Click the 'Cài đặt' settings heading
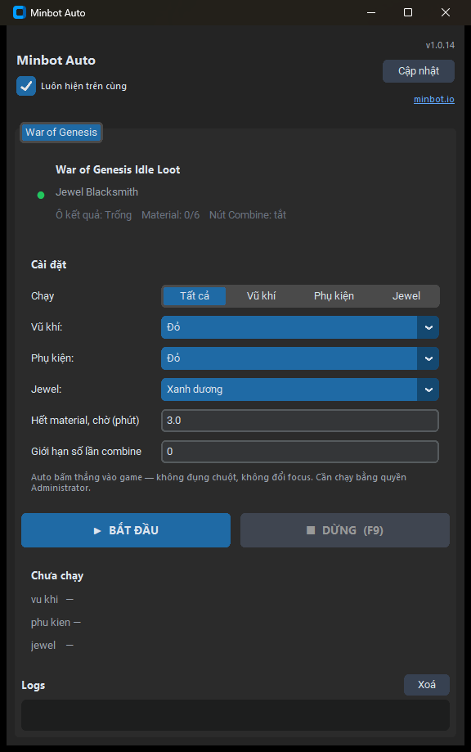This screenshot has width=471, height=752. click(49, 265)
